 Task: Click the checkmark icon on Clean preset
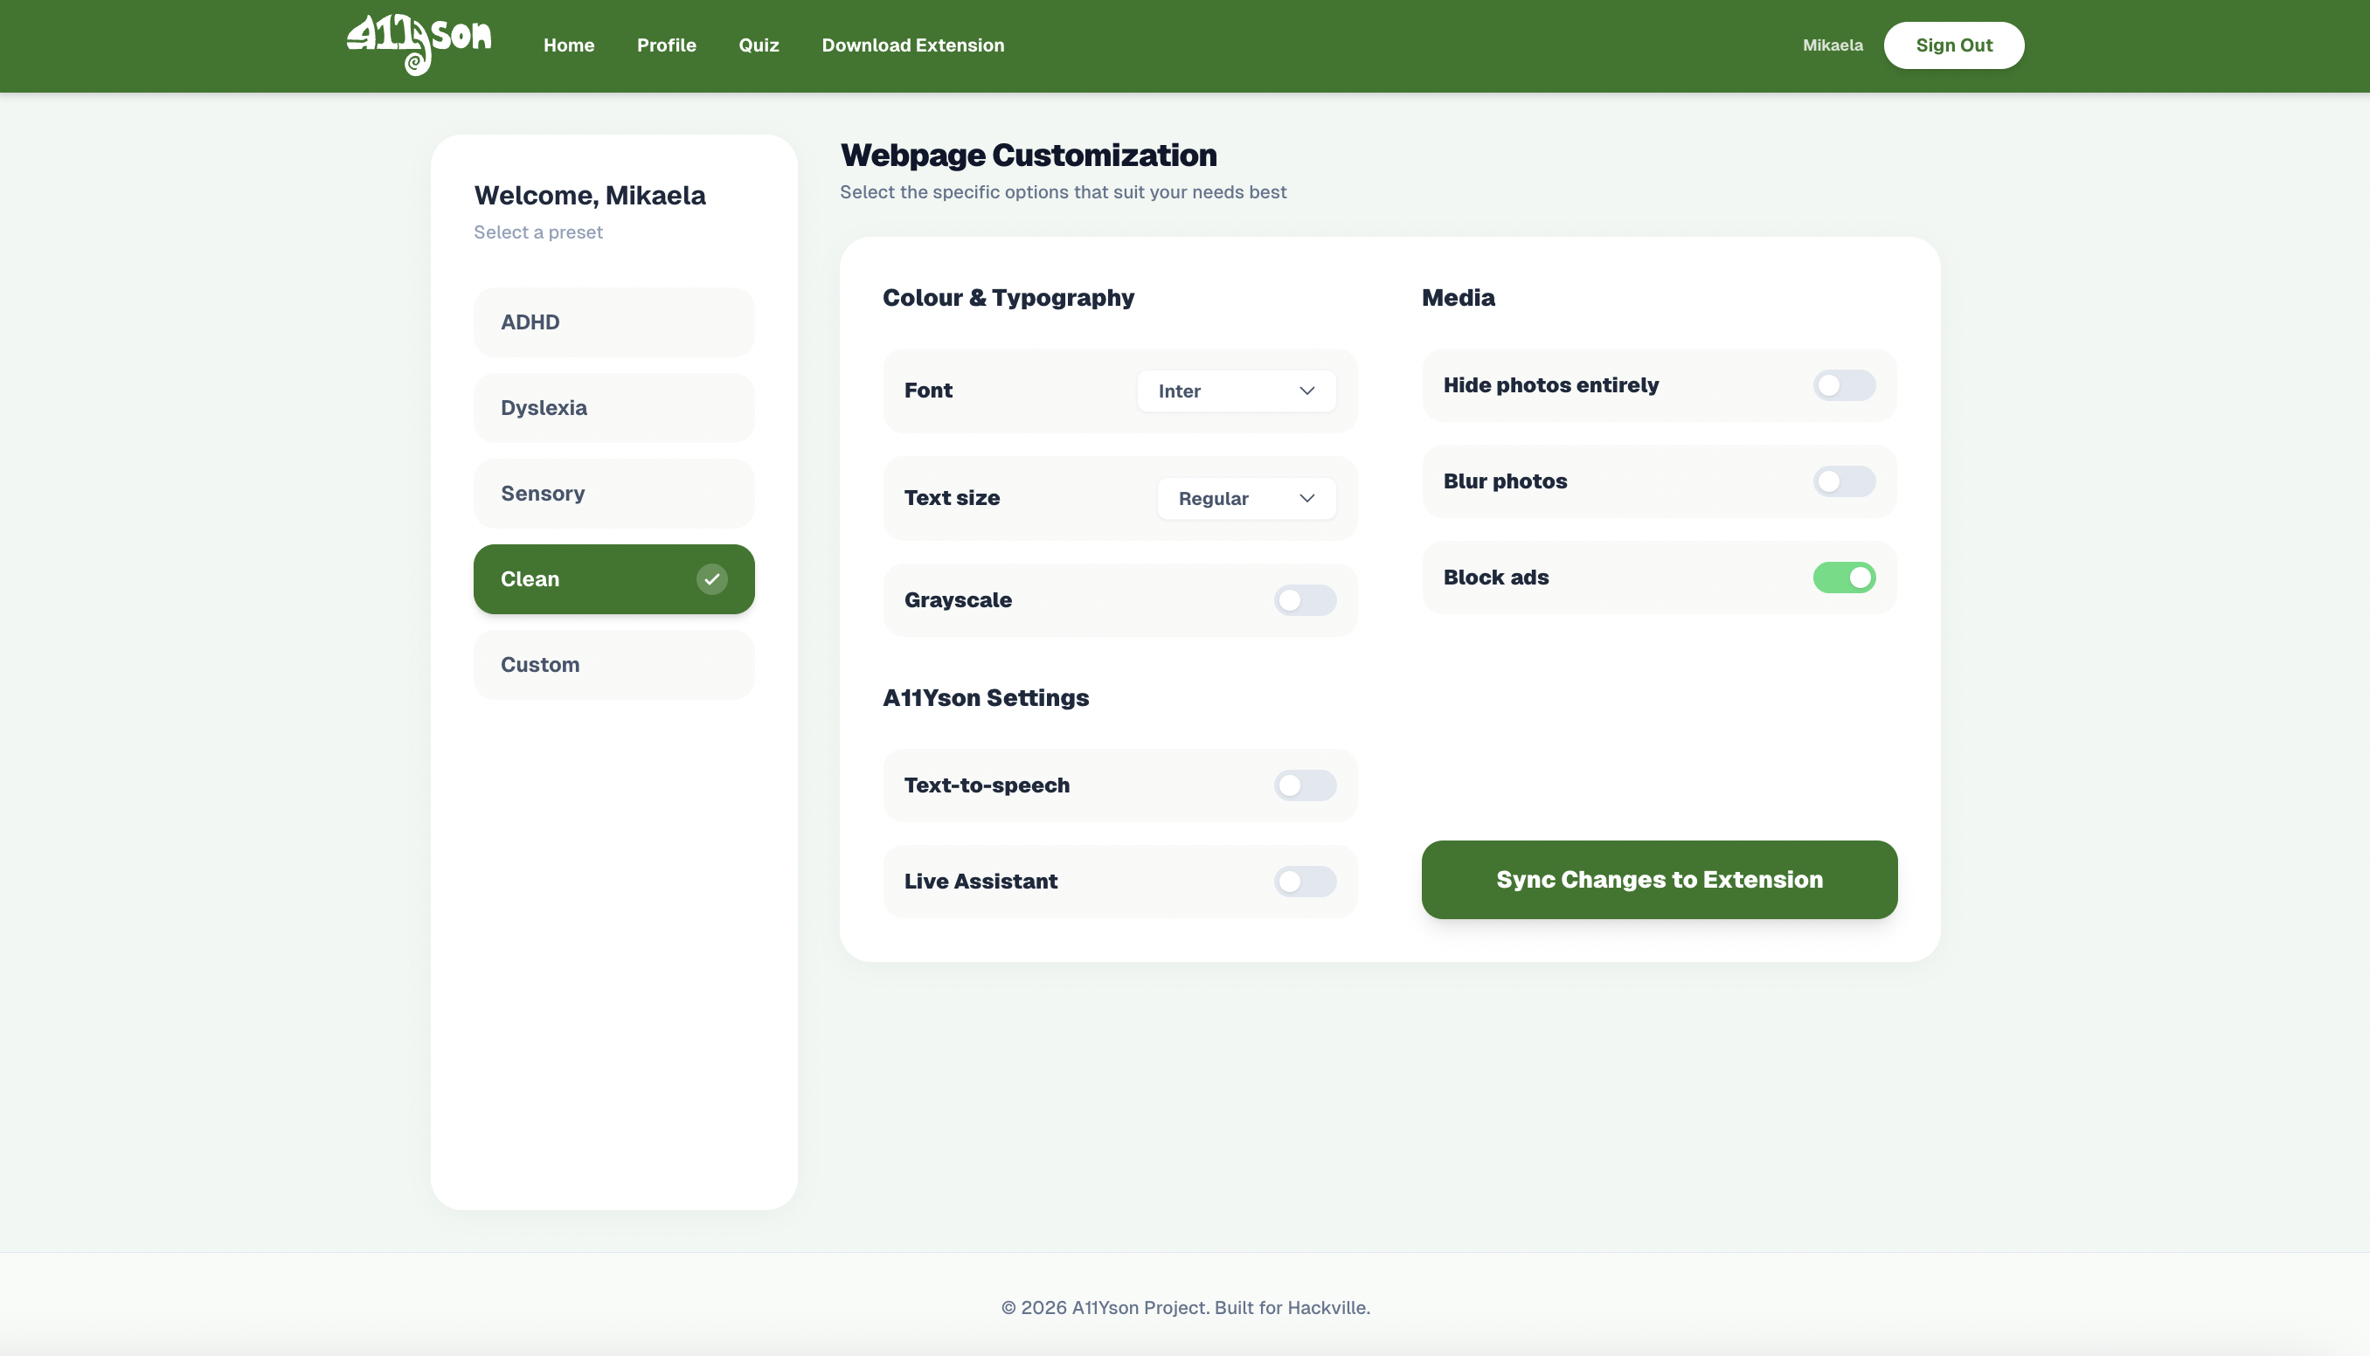(x=711, y=579)
